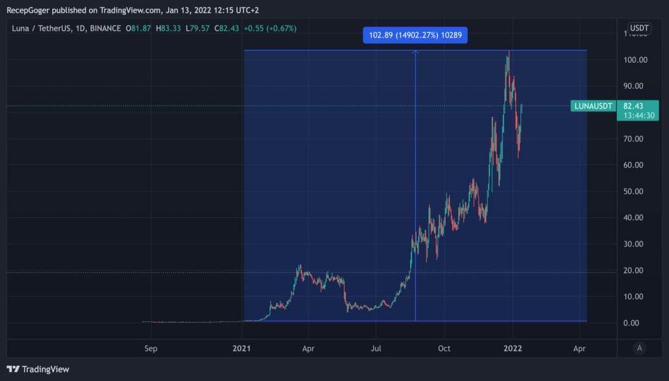Click the auto-scale 'A' button
This screenshot has width=669, height=381.
[639, 348]
